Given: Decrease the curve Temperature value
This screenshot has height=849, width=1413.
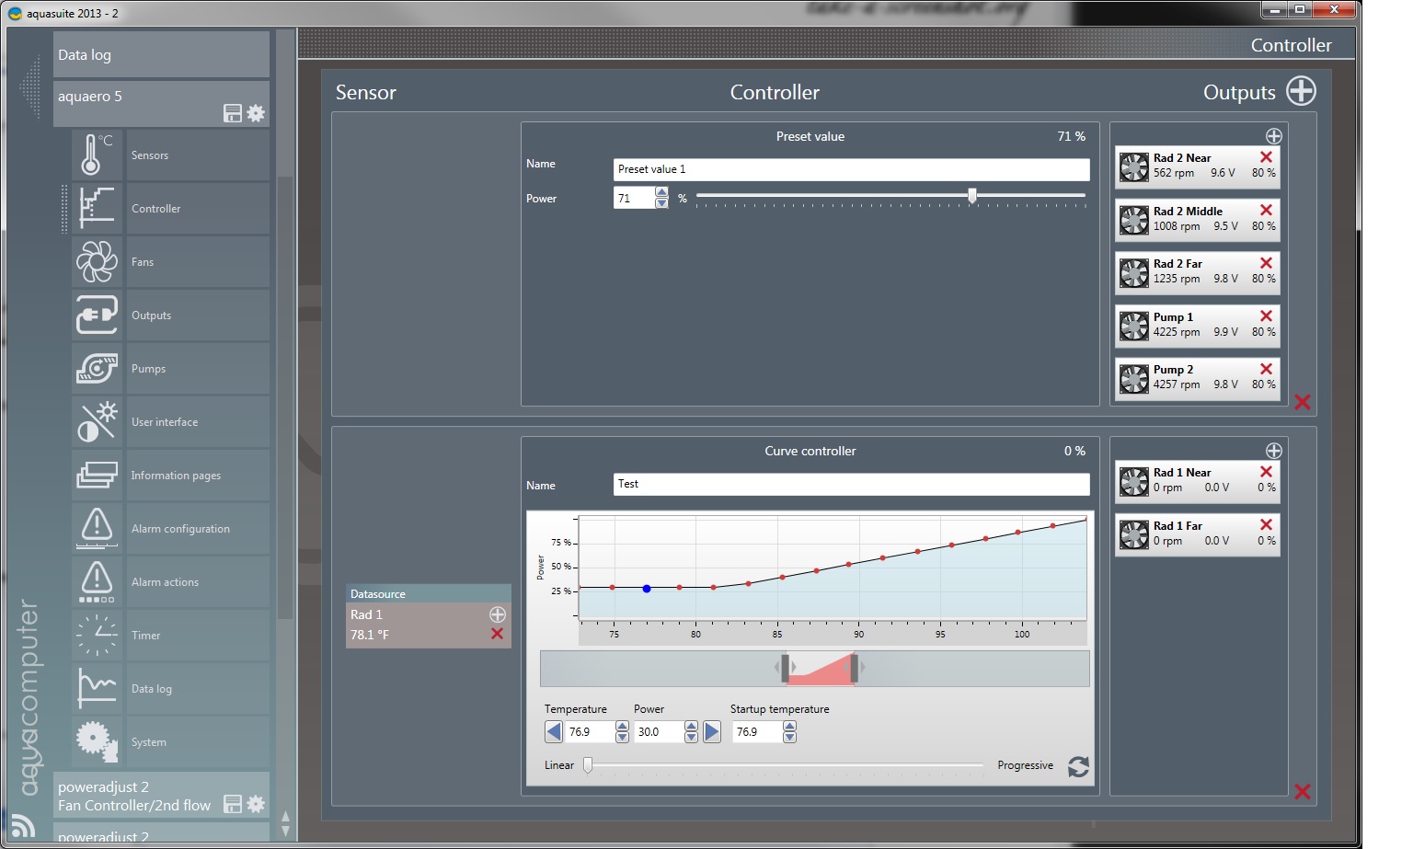Looking at the screenshot, I should tap(622, 737).
